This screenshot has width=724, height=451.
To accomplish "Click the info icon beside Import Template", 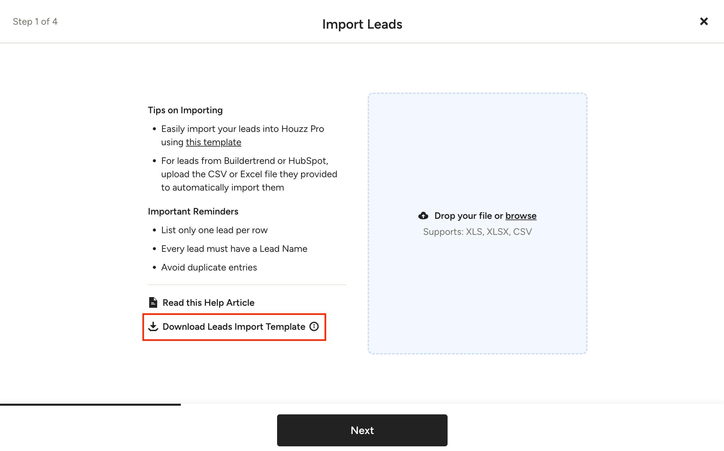I will tap(314, 326).
